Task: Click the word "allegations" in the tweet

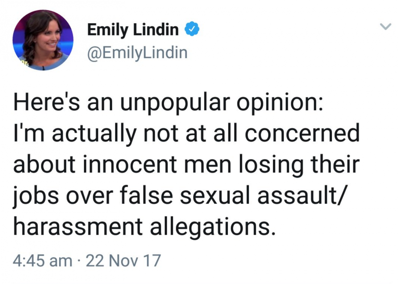Action: (213, 227)
